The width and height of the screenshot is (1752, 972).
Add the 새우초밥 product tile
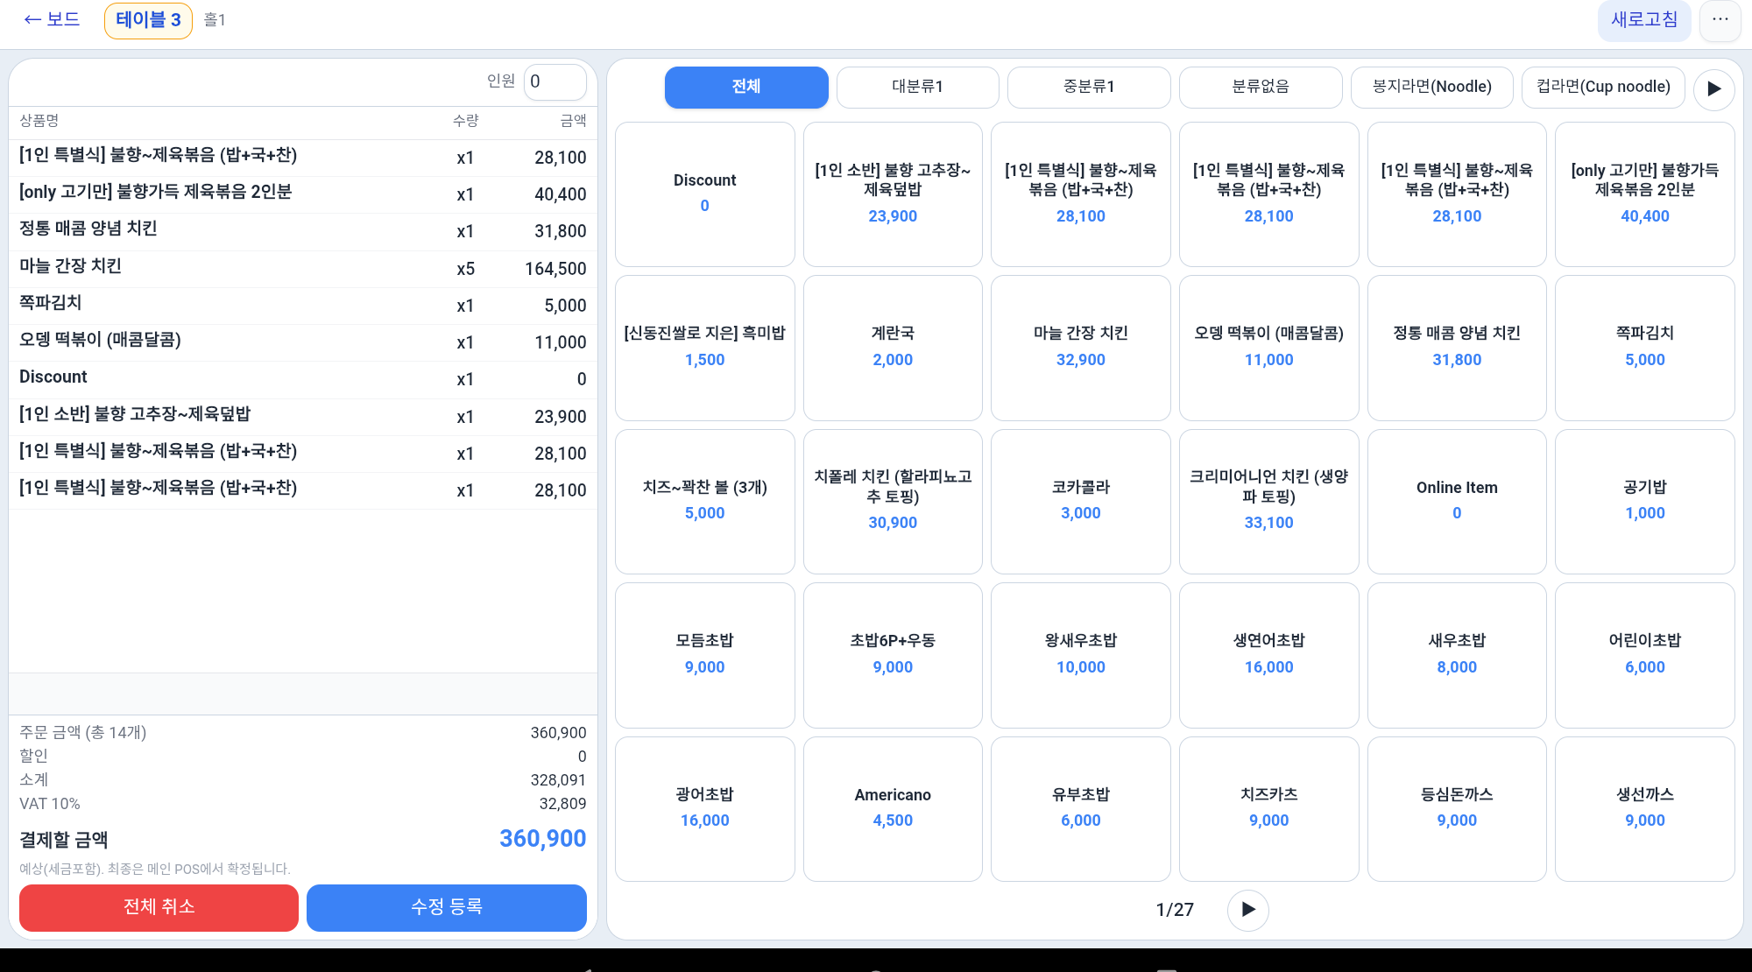pos(1457,655)
